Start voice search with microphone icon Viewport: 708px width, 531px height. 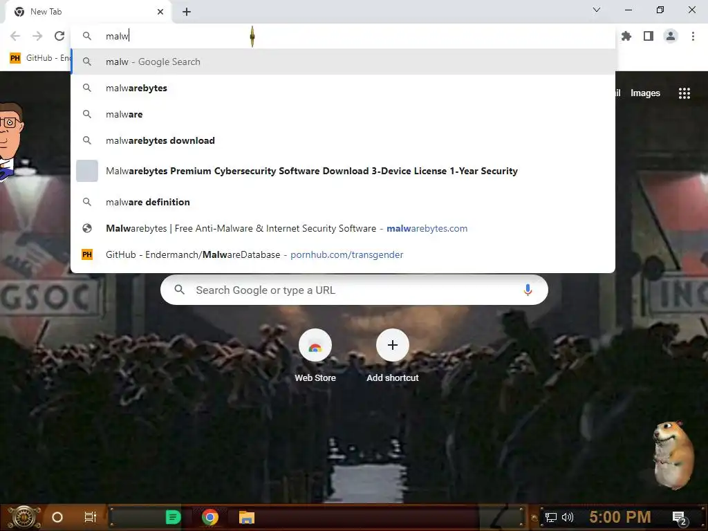528,290
